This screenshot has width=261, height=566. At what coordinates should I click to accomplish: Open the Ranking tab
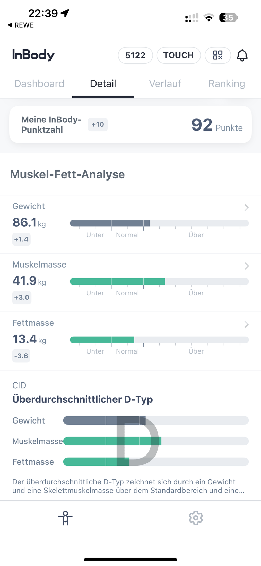point(227,84)
